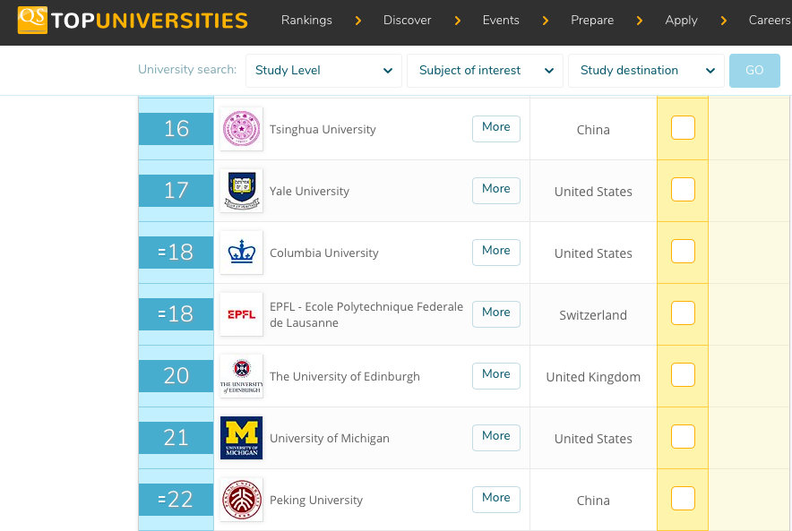Open the Events menu
This screenshot has width=792, height=531.
coord(501,21)
